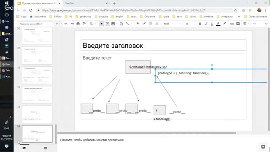Pick the fill color bucket

tap(138, 24)
